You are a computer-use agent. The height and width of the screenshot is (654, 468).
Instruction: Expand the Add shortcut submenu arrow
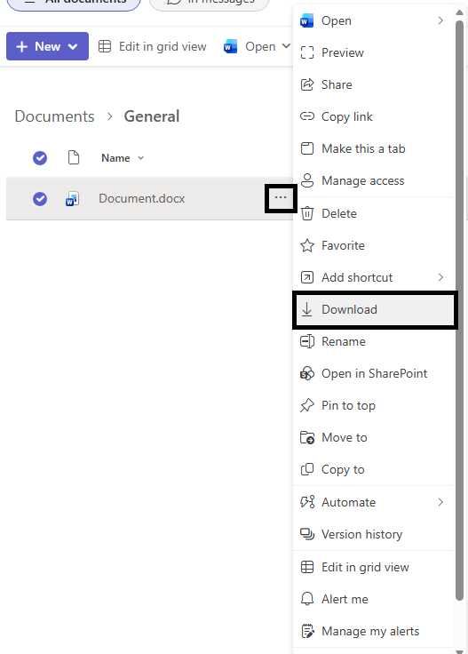(440, 277)
